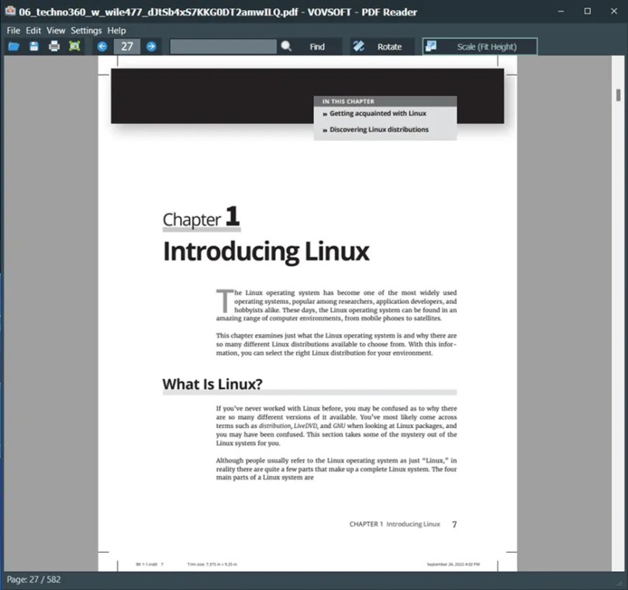Click the PDF Reader app icon in the title bar
628x590 pixels.
(10, 11)
